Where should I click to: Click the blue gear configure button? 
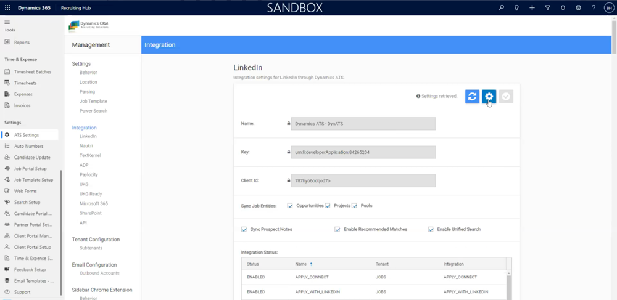[489, 97]
